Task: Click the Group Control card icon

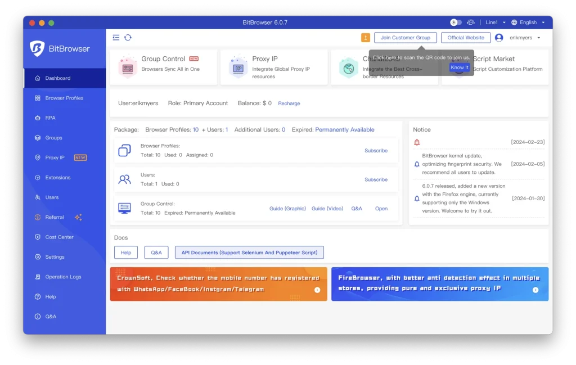Action: 128,67
